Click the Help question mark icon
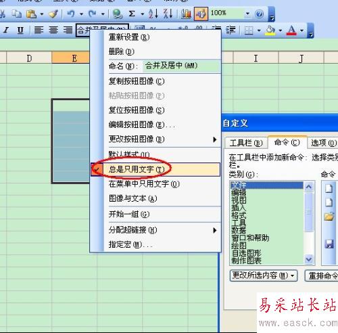The image size is (338, 333). coord(260,14)
